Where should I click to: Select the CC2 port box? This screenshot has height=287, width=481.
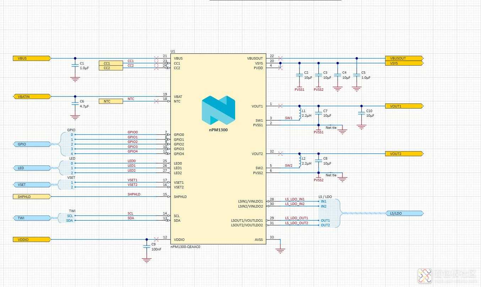point(111,68)
